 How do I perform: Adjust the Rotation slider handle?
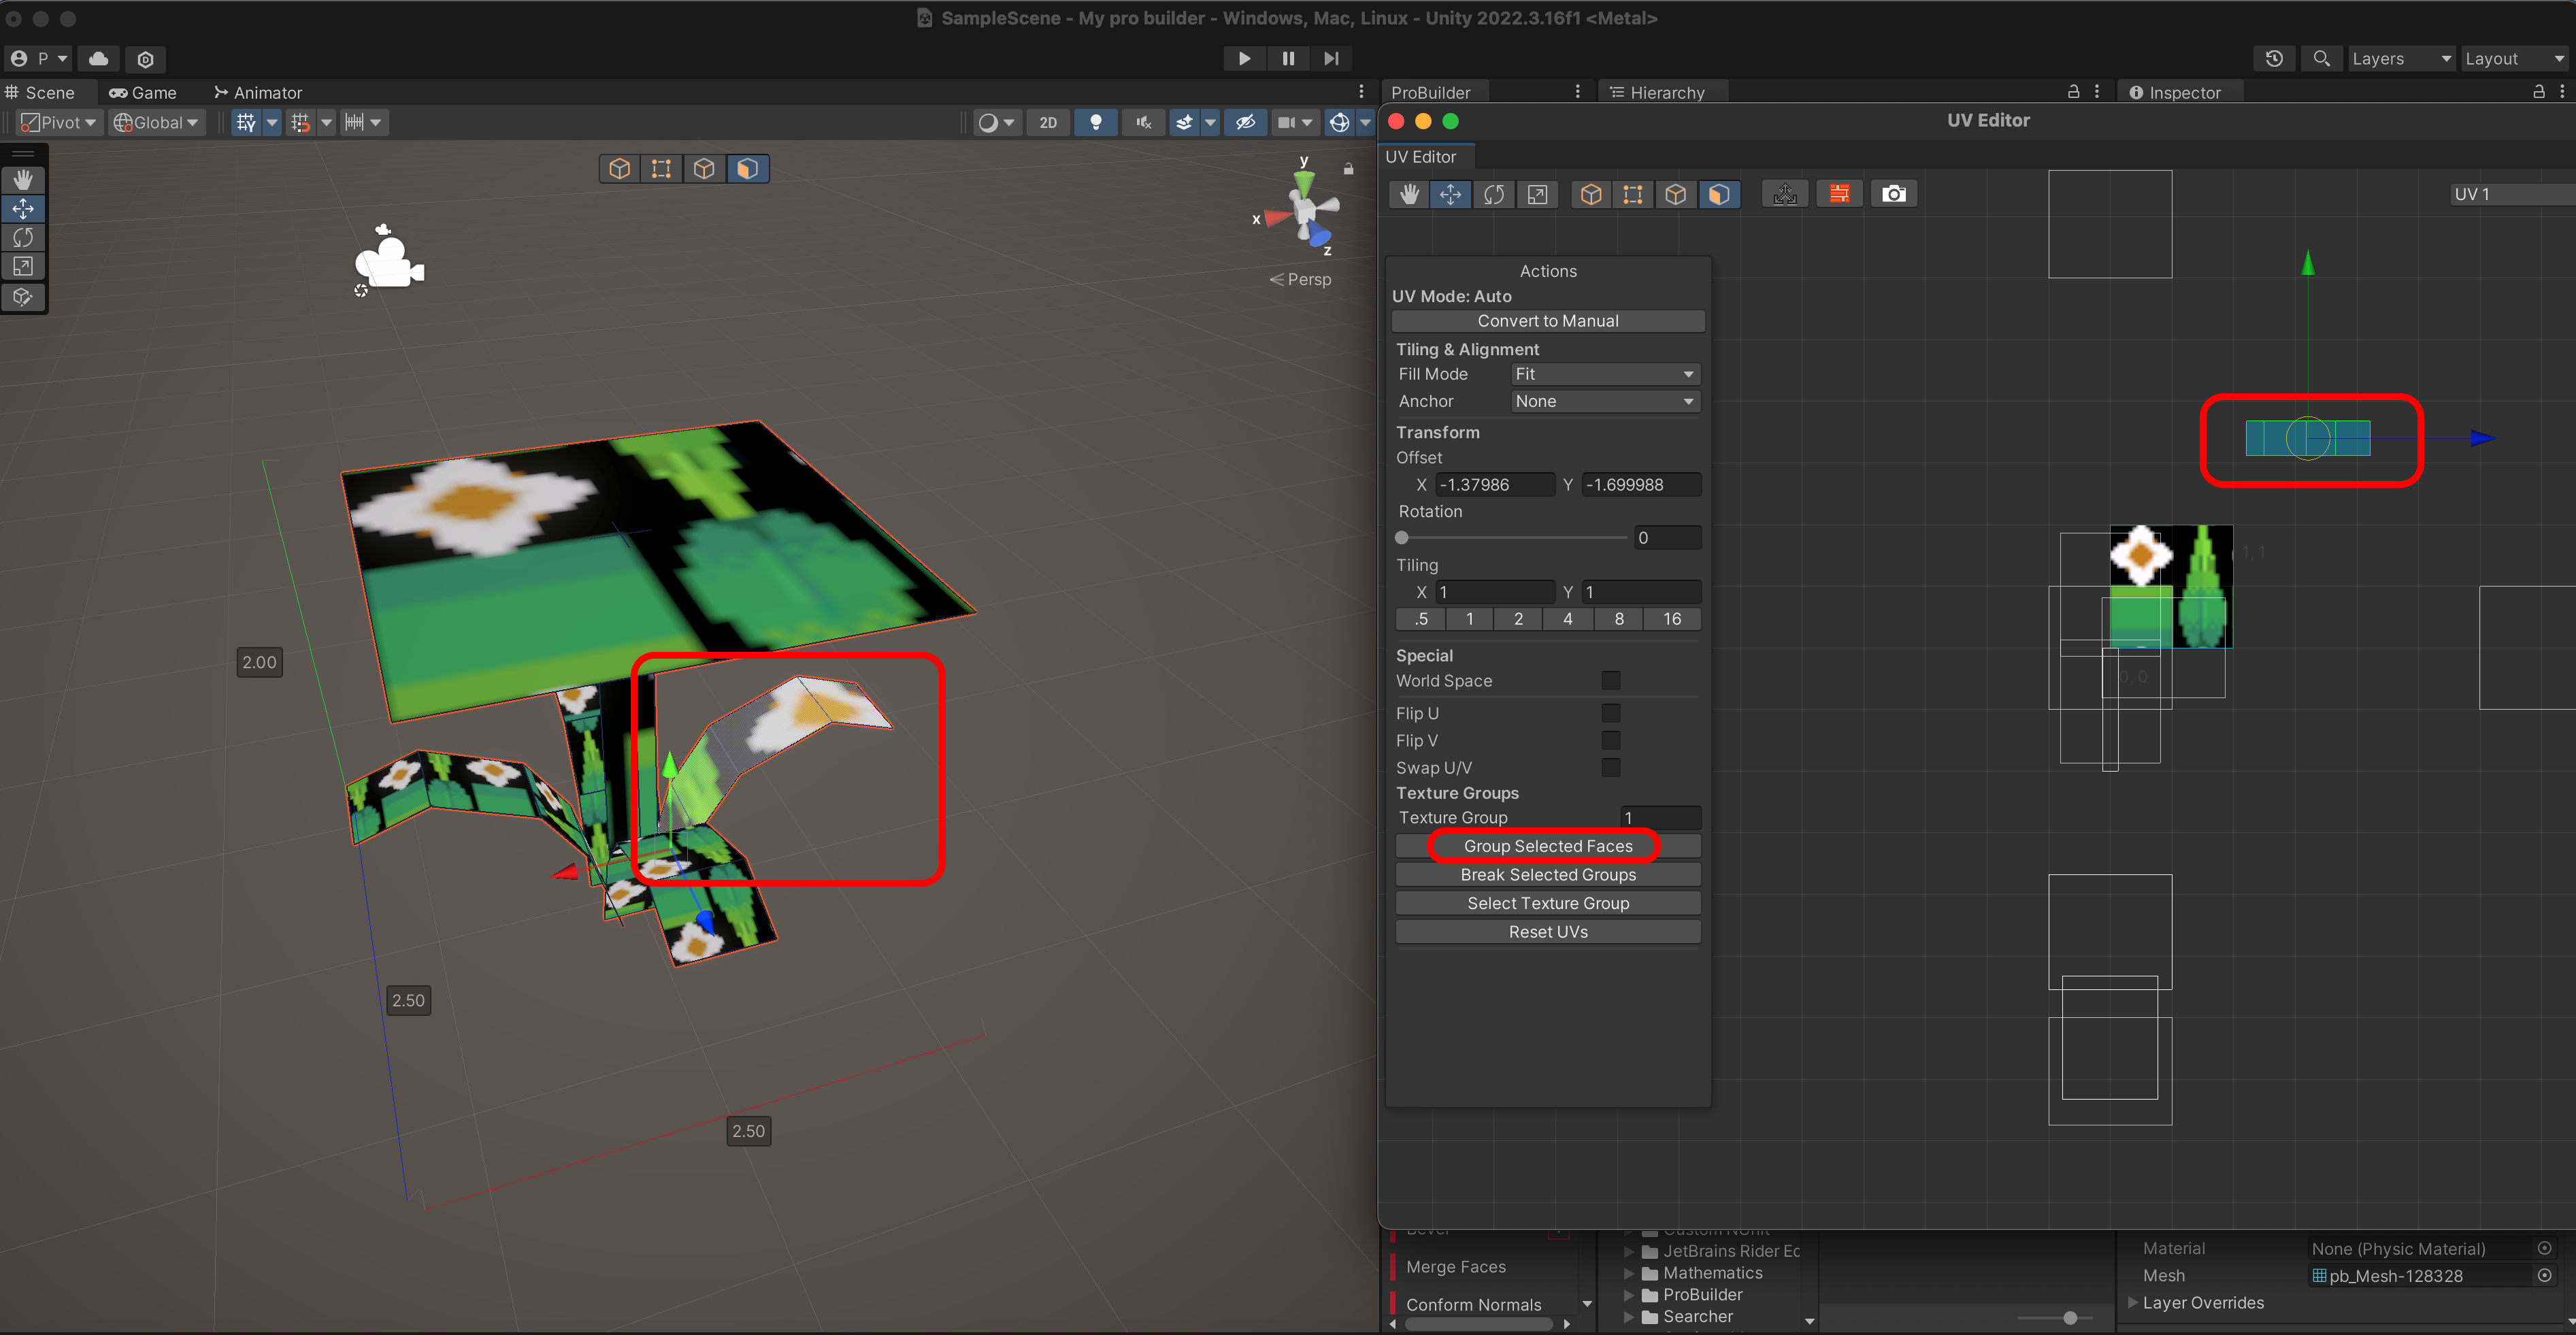click(x=1402, y=538)
